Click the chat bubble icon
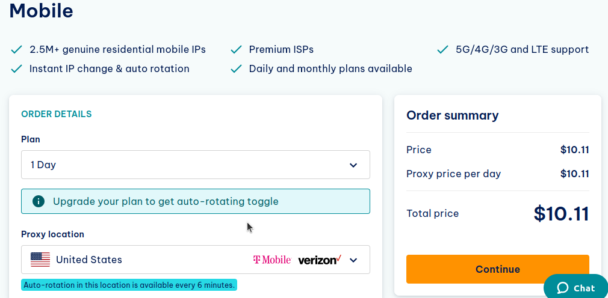 563,288
